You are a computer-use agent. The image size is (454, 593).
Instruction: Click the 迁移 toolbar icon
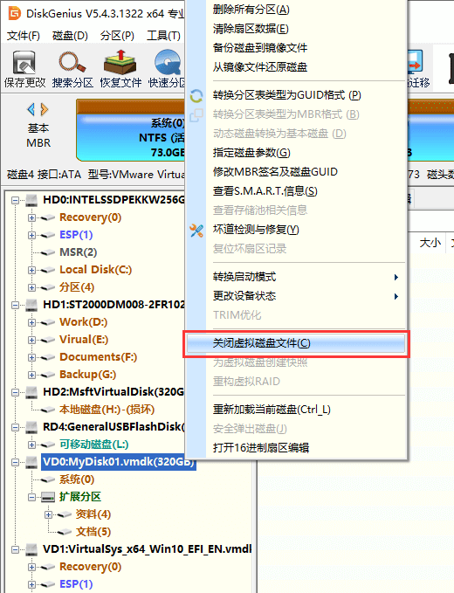[x=417, y=68]
